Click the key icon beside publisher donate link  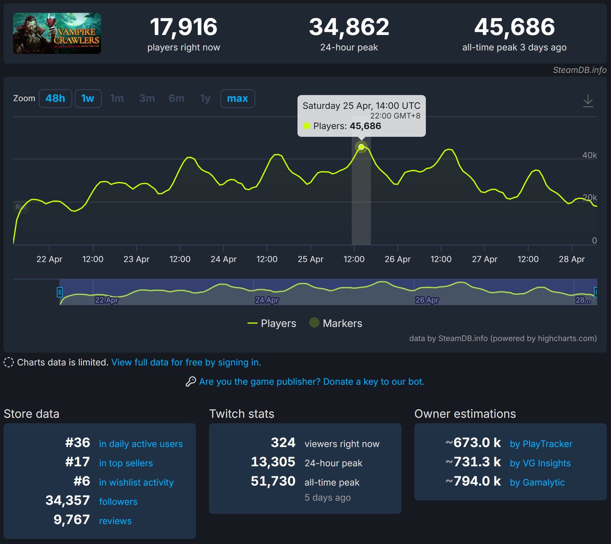191,382
